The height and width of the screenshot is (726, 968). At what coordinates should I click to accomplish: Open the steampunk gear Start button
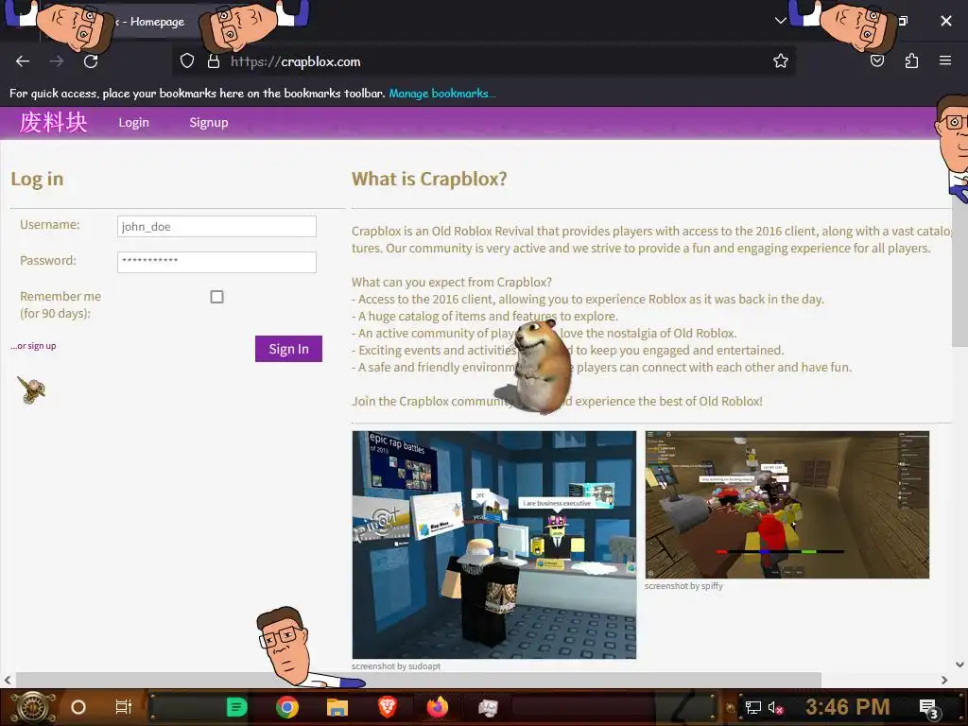[32, 707]
